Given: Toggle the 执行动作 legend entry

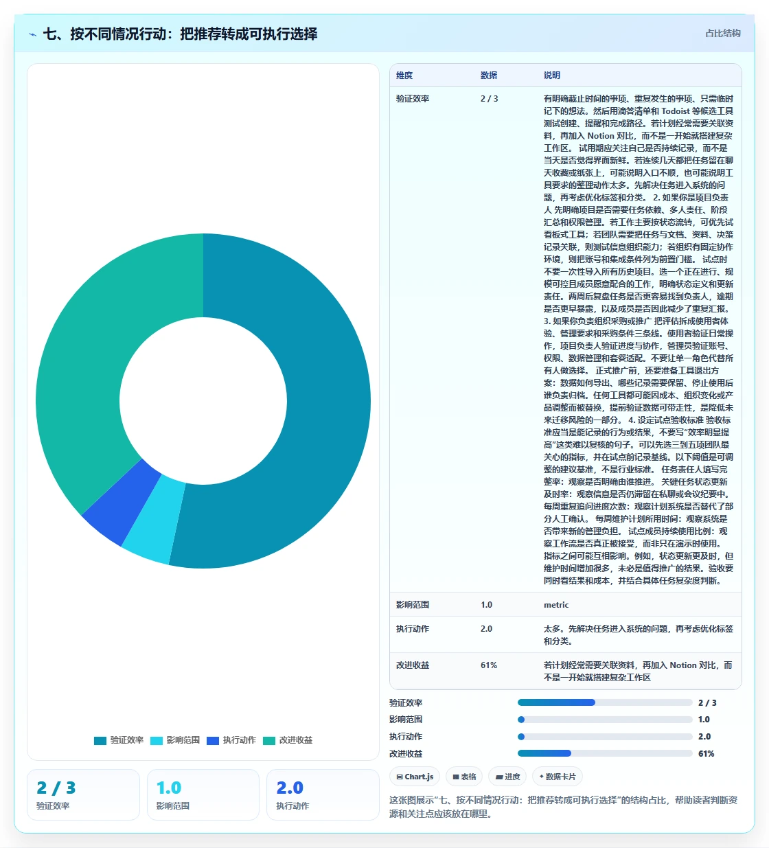Looking at the screenshot, I should 231,740.
